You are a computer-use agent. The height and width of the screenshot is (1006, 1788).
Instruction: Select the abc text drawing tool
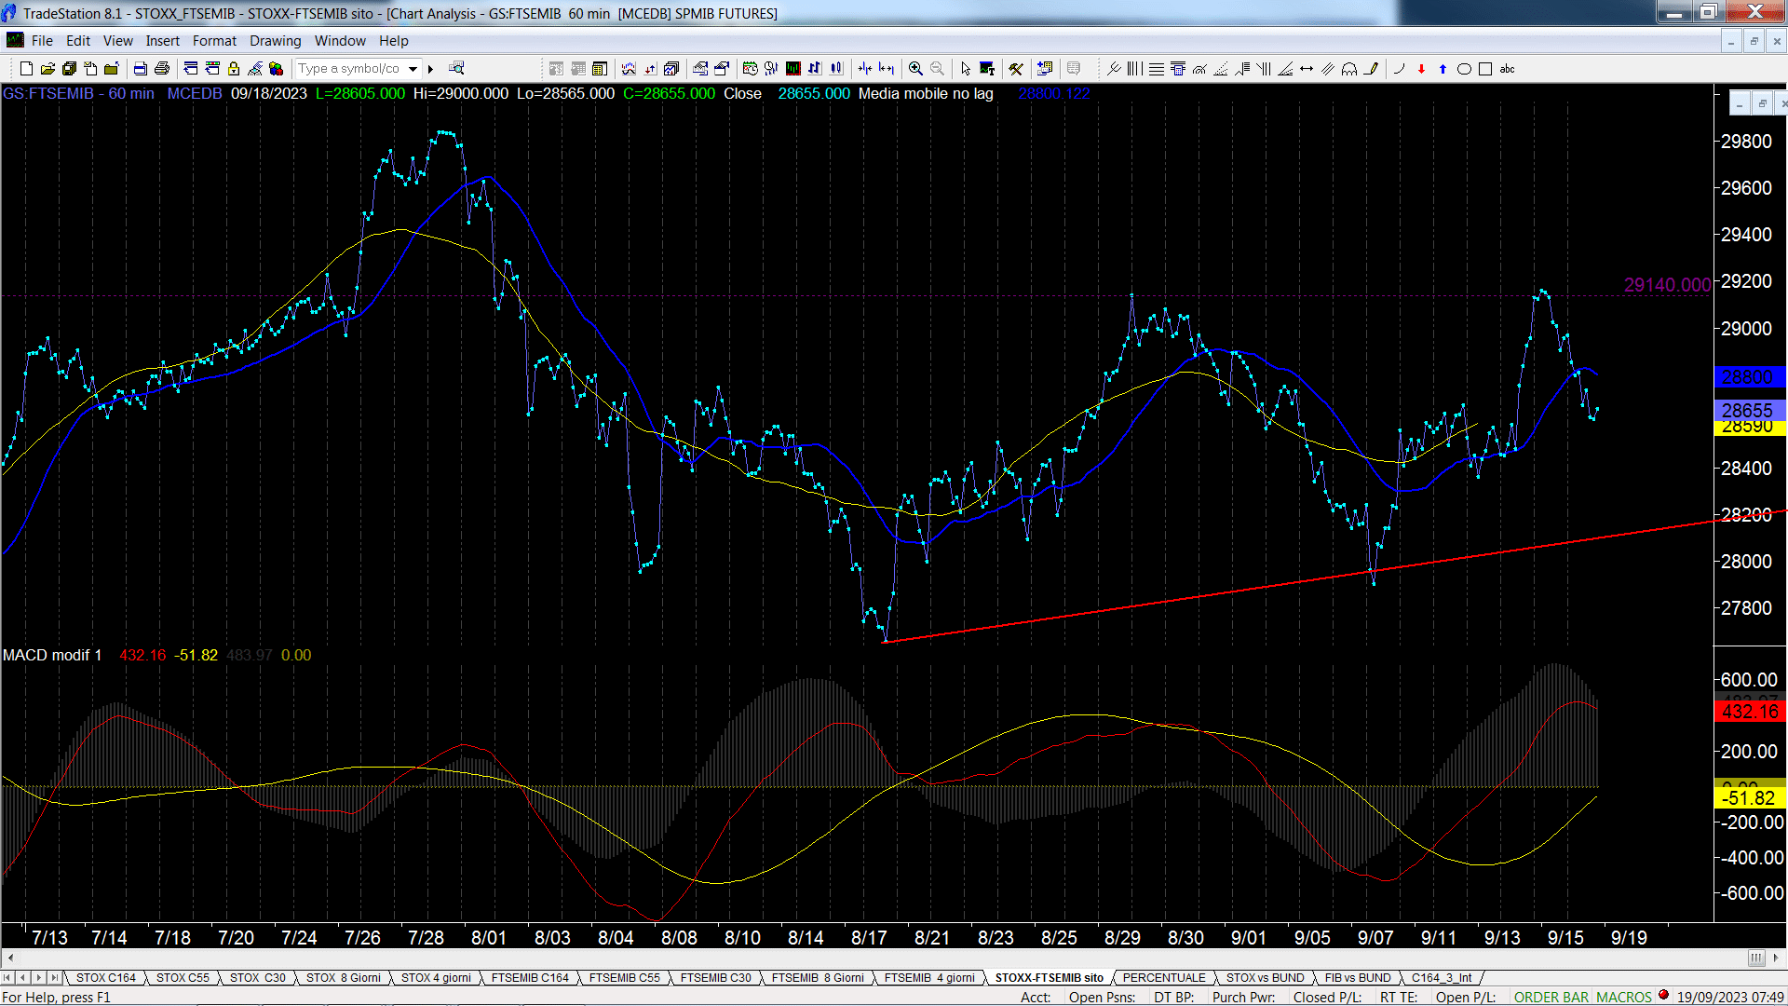pyautogui.click(x=1507, y=69)
